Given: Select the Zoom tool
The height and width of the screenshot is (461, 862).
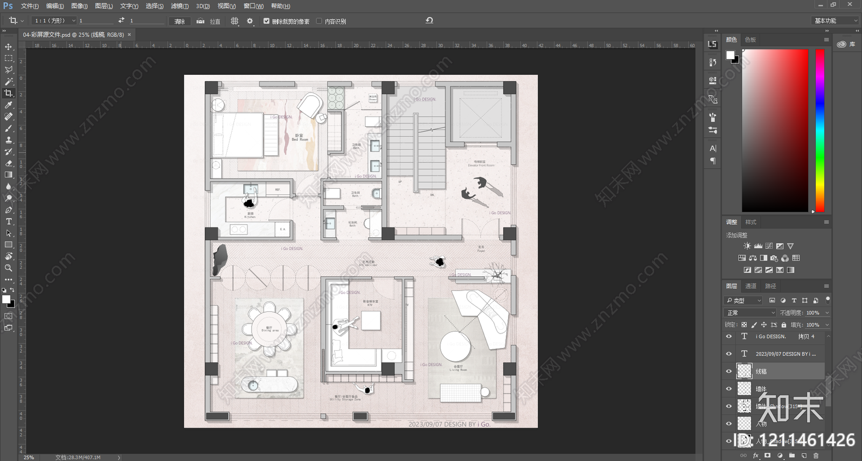Looking at the screenshot, I should tap(9, 268).
